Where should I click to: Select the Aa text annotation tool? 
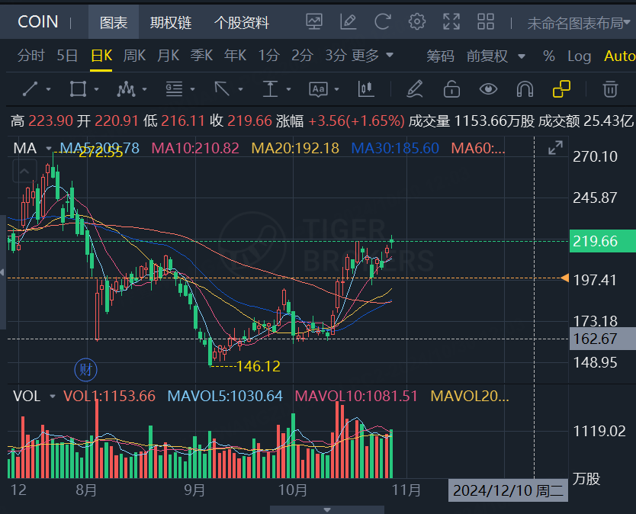coord(321,89)
